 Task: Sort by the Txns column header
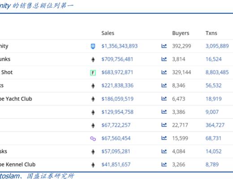tap(211, 33)
